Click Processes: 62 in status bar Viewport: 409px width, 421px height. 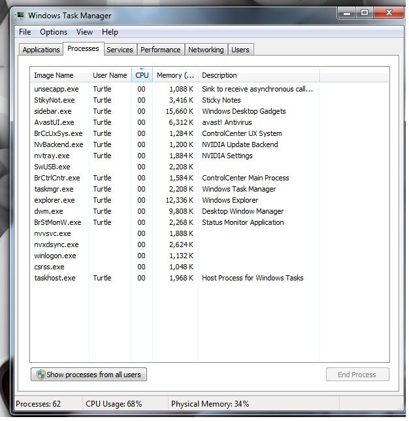tap(38, 404)
